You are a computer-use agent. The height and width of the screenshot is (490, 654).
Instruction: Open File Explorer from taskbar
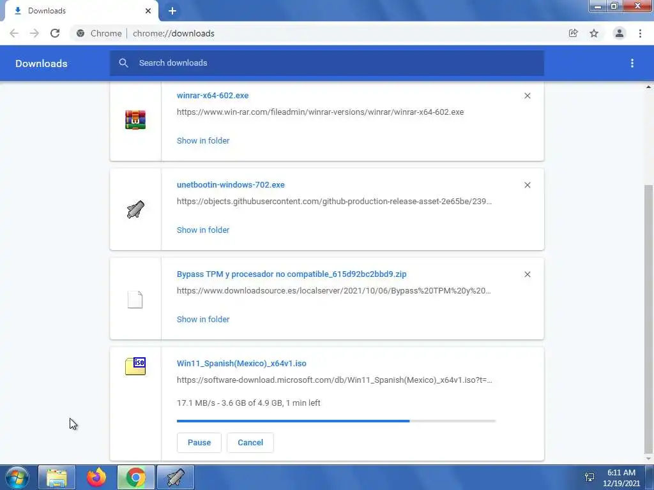[57, 477]
